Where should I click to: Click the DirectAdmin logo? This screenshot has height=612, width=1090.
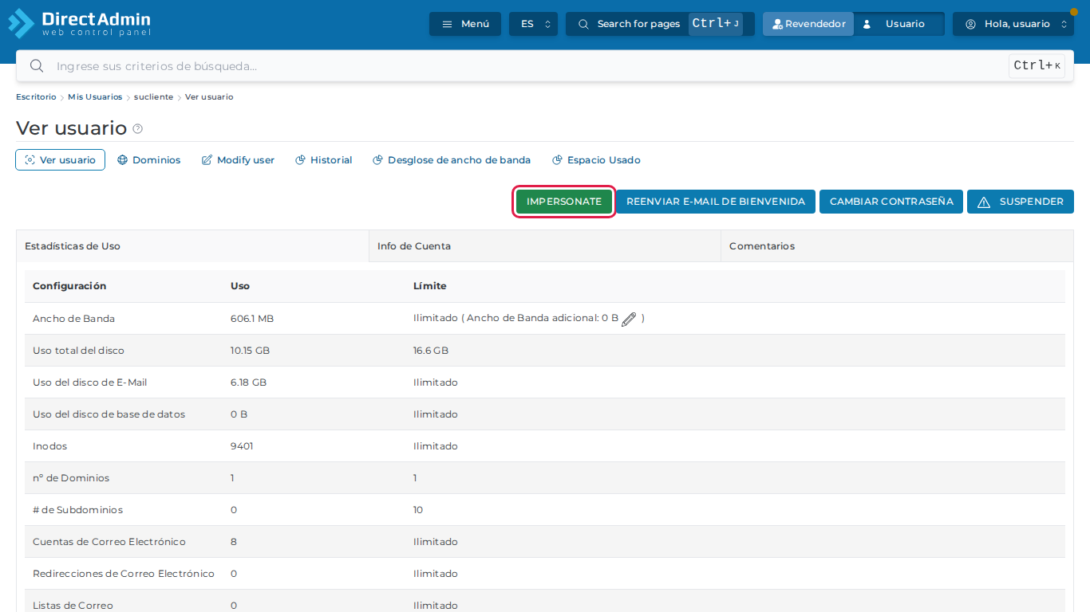click(x=79, y=23)
